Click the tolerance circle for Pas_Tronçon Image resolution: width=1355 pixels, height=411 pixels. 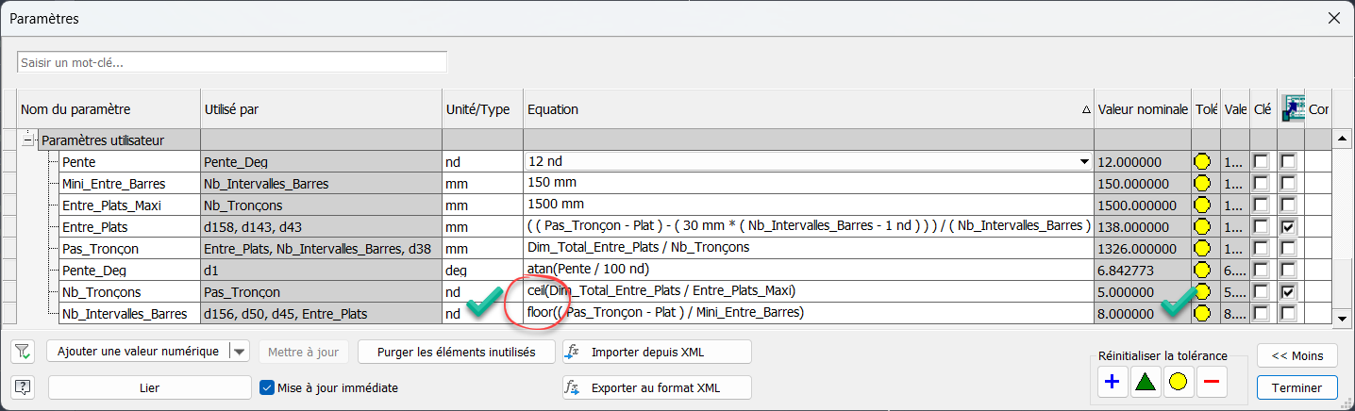pyautogui.click(x=1202, y=248)
